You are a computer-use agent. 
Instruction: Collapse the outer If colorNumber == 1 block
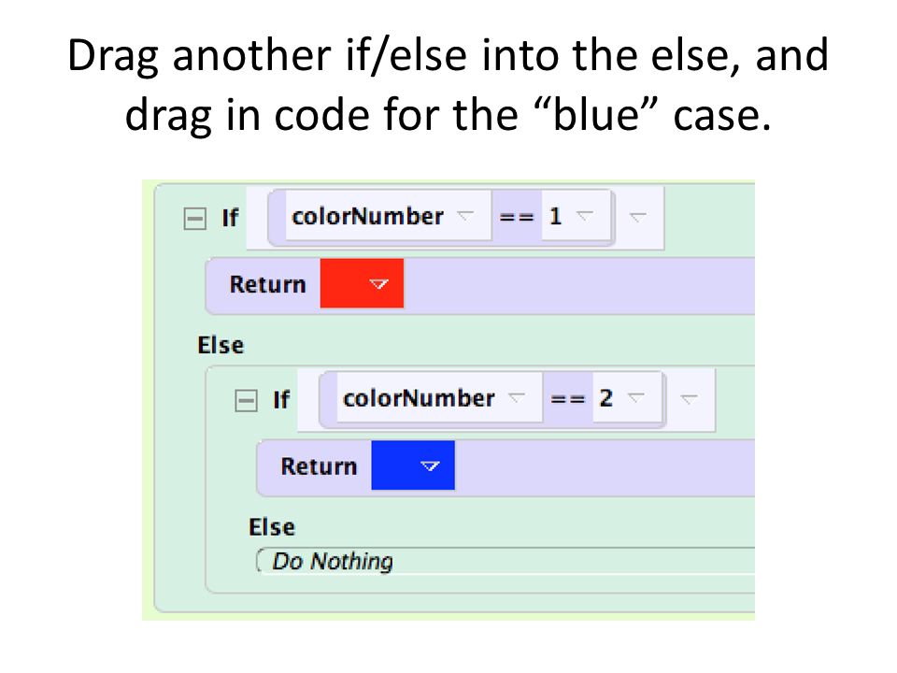tap(194, 218)
